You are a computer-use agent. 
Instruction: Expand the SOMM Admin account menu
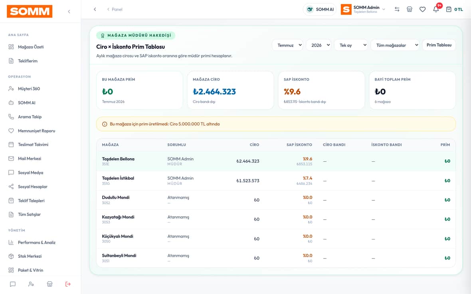[363, 9]
